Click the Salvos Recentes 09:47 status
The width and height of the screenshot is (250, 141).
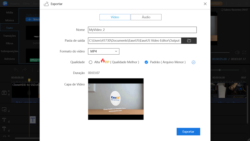[234, 10]
